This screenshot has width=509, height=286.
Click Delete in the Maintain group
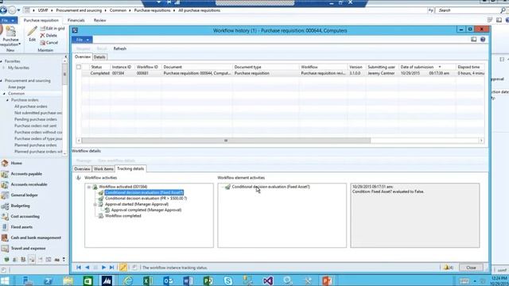[49, 35]
